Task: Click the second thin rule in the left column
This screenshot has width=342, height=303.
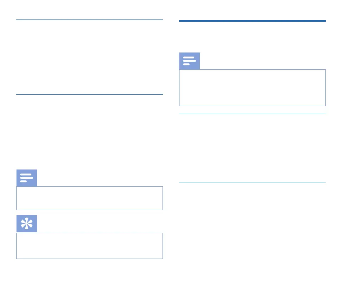Action: pyautogui.click(x=89, y=95)
